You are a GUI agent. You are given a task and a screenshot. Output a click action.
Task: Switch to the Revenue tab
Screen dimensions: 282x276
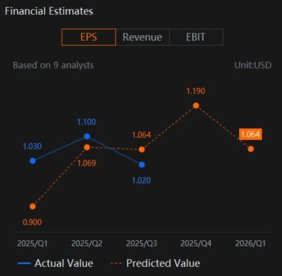tap(143, 37)
